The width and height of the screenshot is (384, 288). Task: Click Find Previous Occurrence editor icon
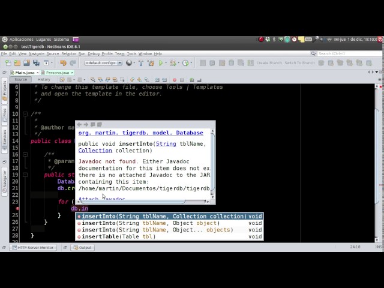coord(100,80)
